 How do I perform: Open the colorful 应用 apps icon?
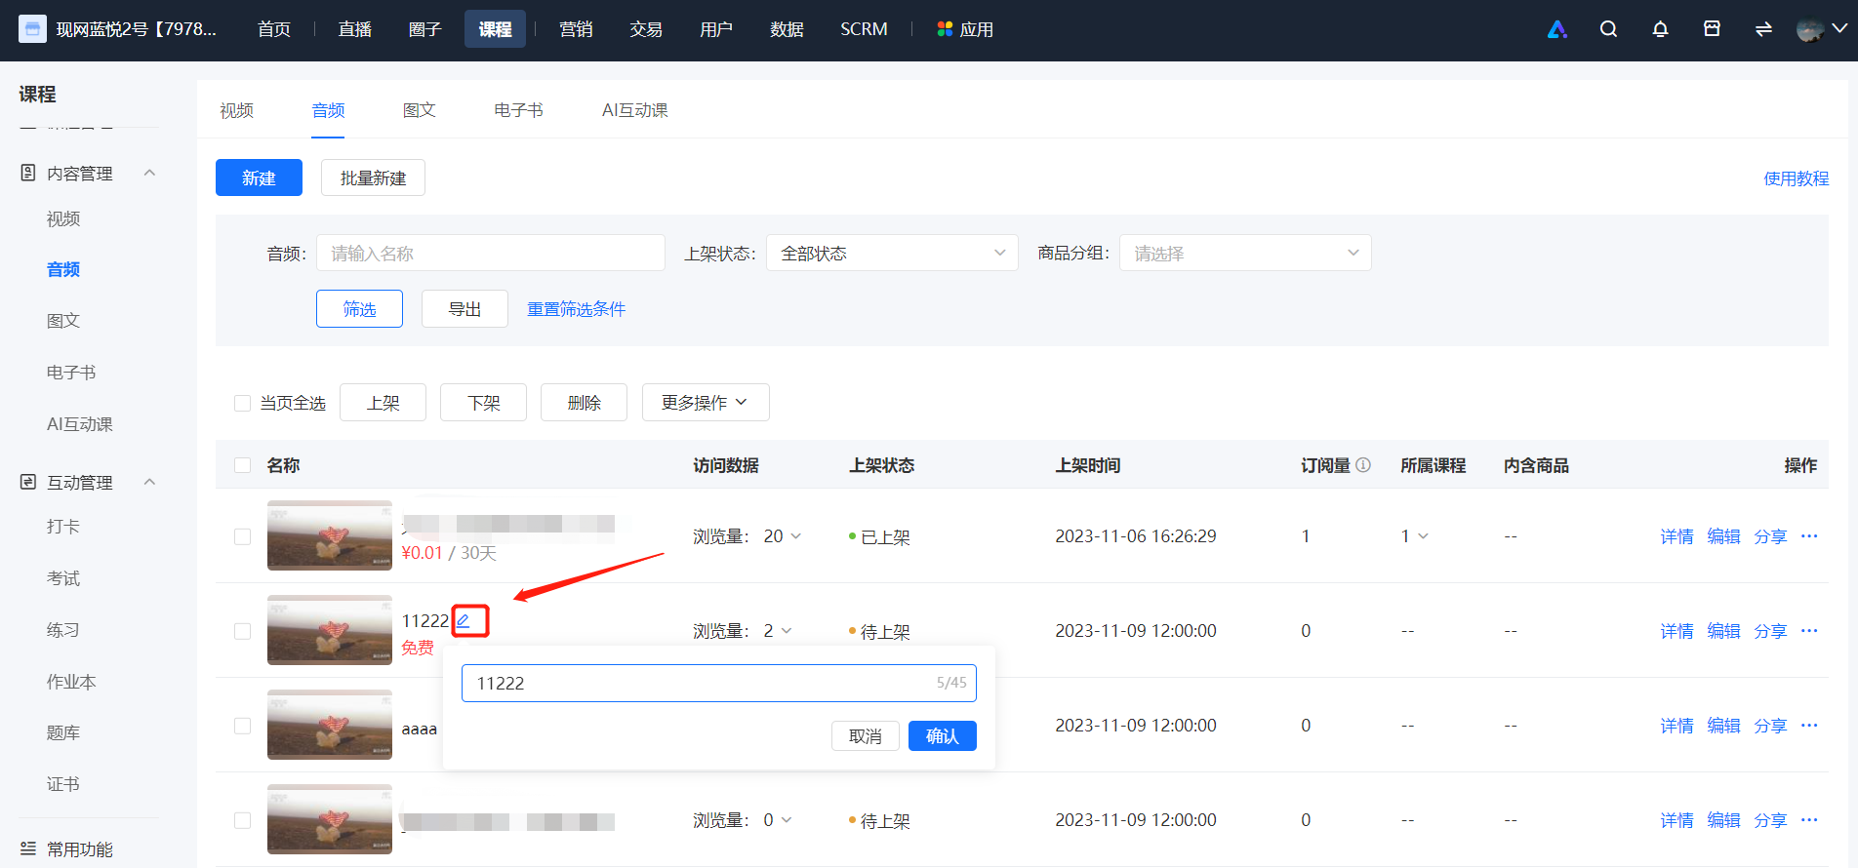point(945,29)
